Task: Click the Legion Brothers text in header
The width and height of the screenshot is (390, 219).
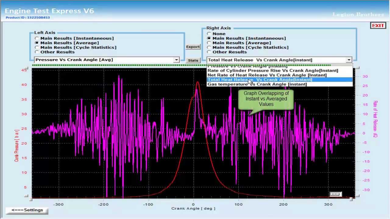Action: (x=358, y=14)
